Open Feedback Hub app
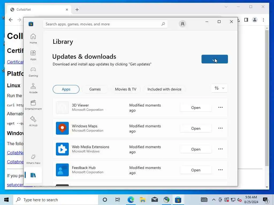 pos(196,170)
